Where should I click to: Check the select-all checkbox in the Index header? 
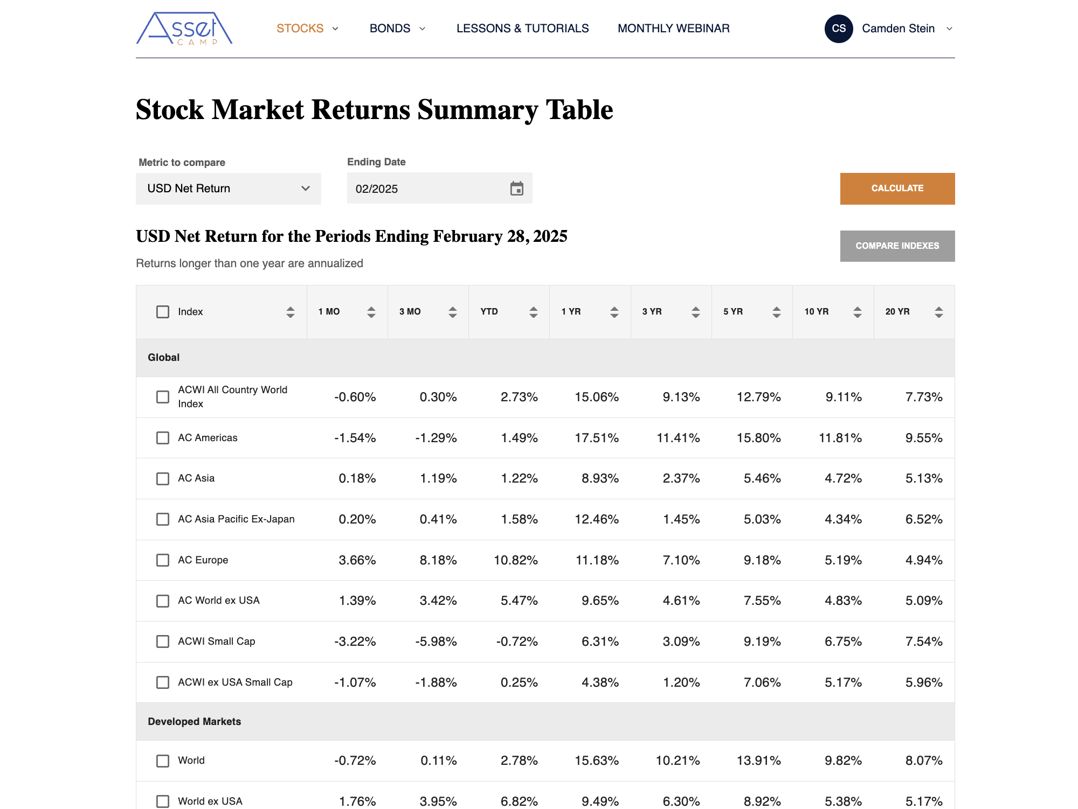(163, 311)
